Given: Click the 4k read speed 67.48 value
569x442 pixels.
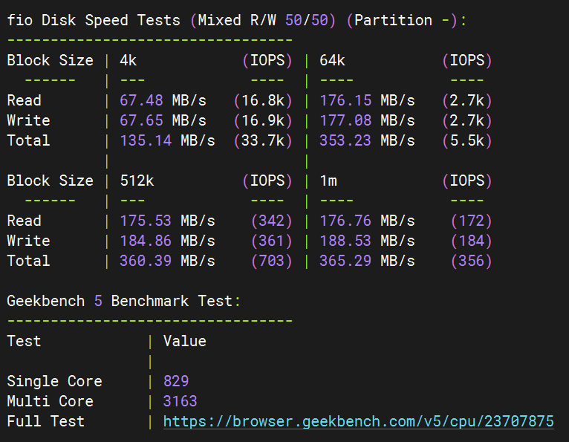Looking at the screenshot, I should [x=141, y=100].
